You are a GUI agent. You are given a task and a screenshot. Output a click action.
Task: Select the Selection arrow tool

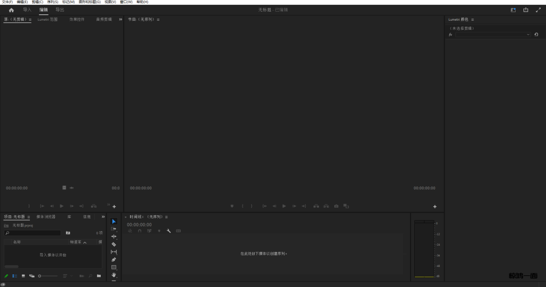pyautogui.click(x=114, y=221)
